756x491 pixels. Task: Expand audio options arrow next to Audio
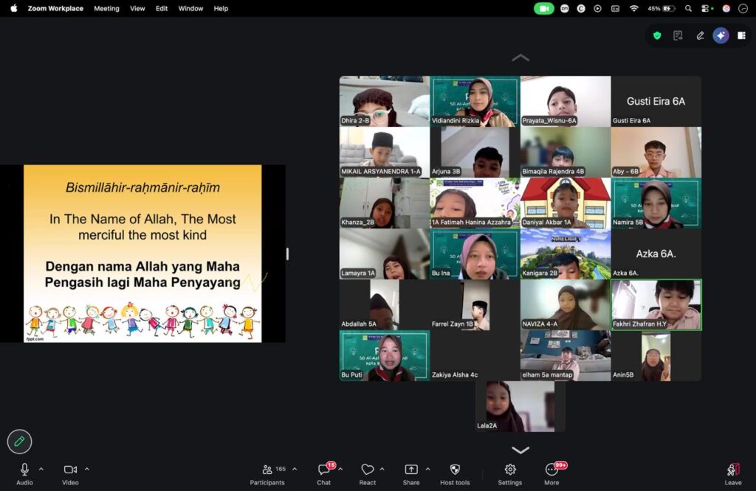[x=41, y=469]
